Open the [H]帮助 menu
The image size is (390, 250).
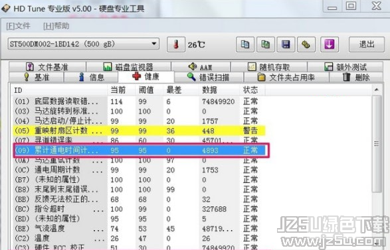coord(56,26)
